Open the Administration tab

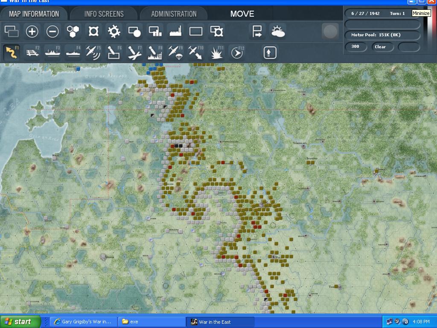pos(174,14)
